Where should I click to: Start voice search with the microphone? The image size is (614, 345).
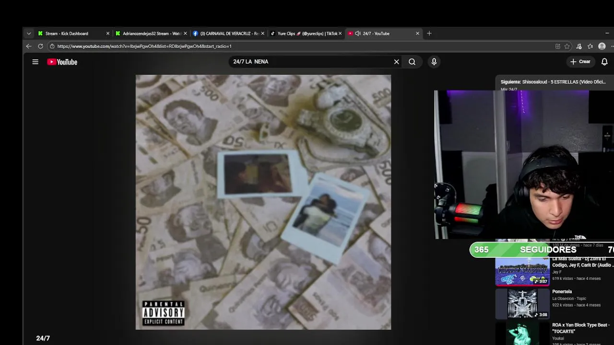click(x=434, y=62)
